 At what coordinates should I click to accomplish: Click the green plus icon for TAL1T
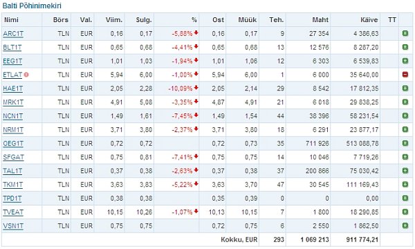[405, 171]
